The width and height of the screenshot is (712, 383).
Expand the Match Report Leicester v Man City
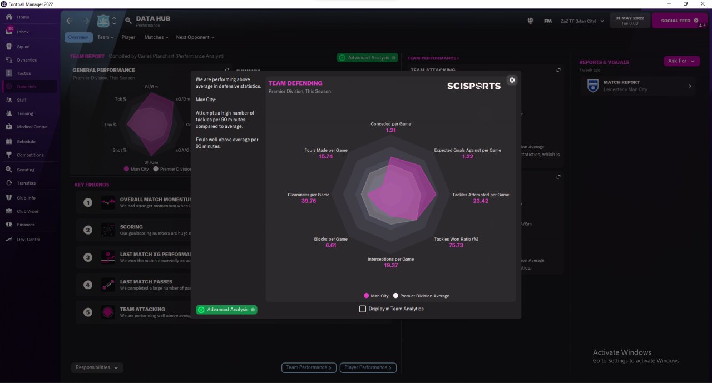[638, 86]
